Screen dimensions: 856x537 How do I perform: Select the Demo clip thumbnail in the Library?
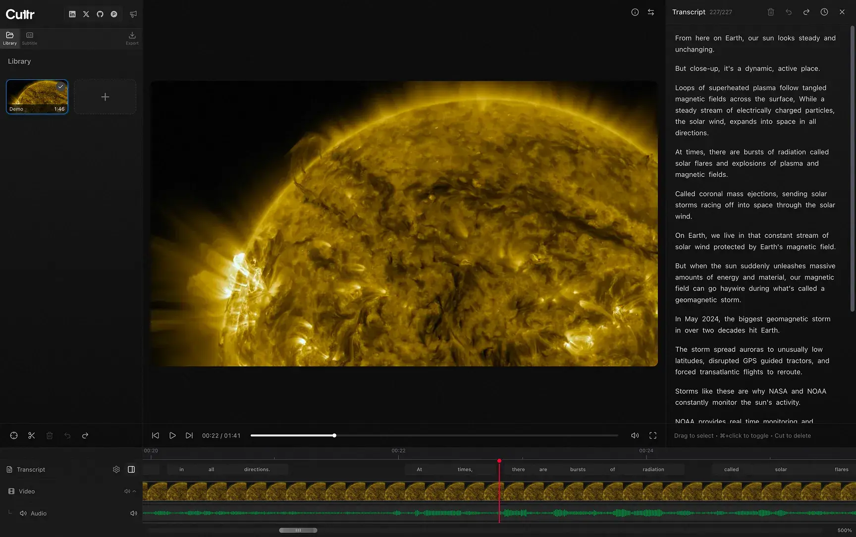point(37,96)
